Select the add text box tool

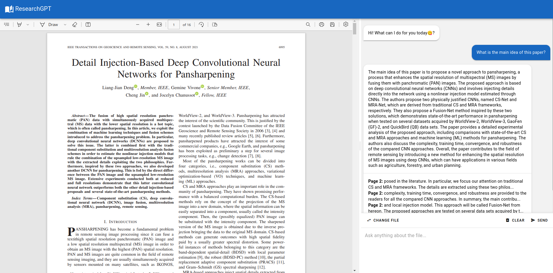click(88, 25)
